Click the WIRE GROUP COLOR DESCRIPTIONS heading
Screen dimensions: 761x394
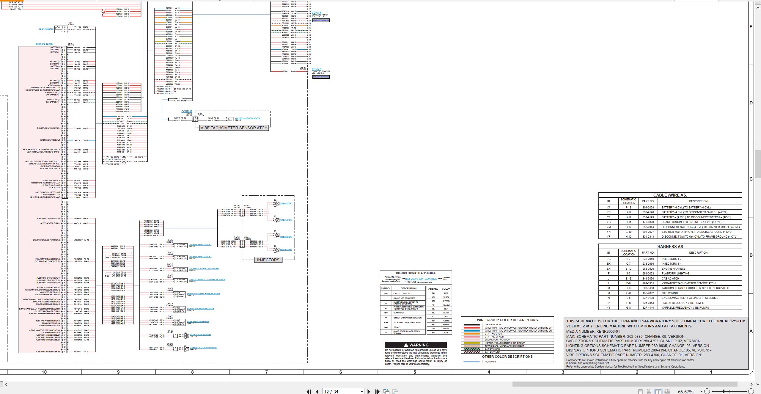coord(507,320)
